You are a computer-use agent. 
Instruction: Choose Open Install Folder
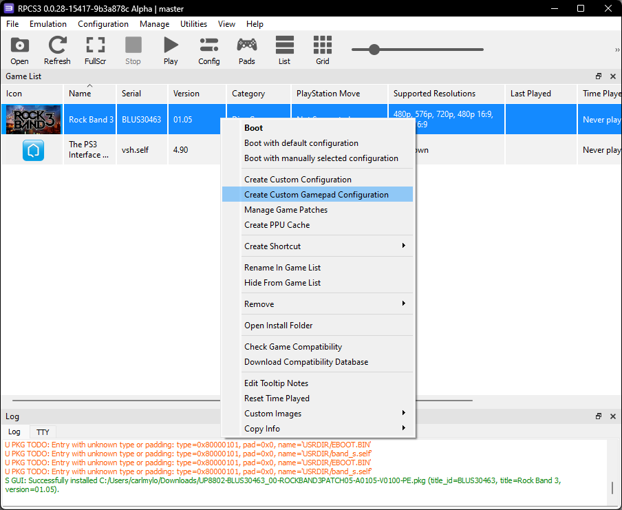[x=317, y=326]
